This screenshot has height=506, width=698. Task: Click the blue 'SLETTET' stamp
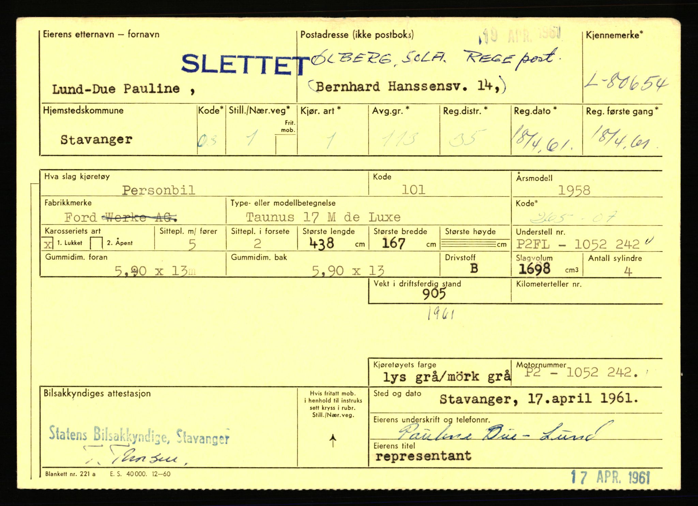(x=245, y=65)
